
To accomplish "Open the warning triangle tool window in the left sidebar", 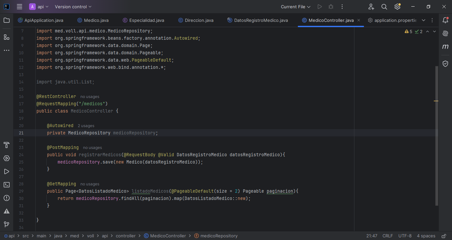I will pos(7,211).
